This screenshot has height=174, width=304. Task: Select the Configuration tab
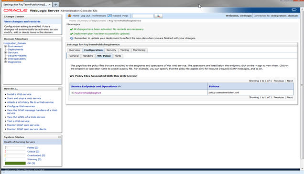pos(93,50)
